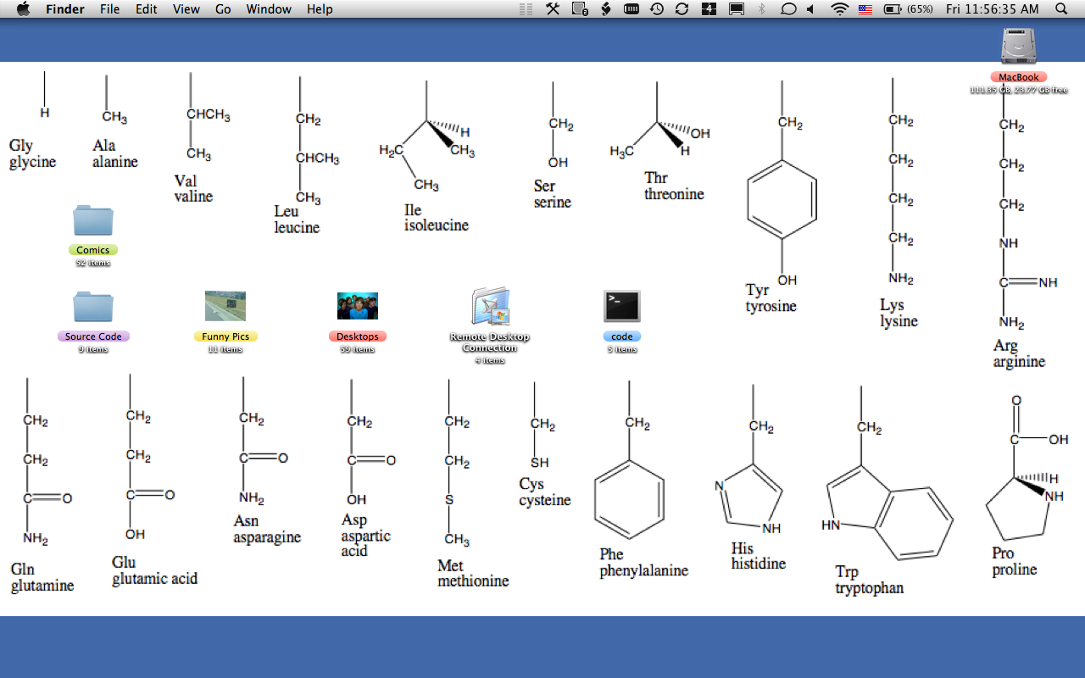Select the code terminal icon

click(621, 306)
